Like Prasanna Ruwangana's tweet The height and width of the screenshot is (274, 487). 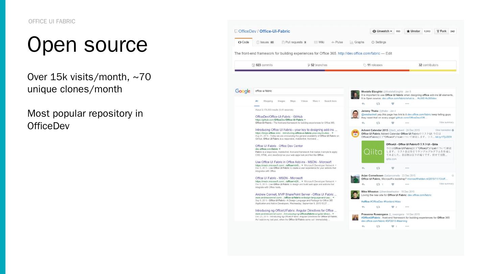pyautogui.click(x=393, y=226)
